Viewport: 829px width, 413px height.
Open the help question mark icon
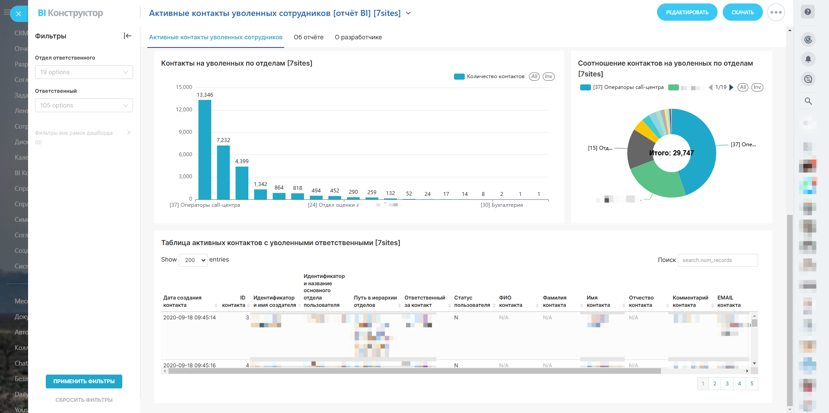[808, 12]
